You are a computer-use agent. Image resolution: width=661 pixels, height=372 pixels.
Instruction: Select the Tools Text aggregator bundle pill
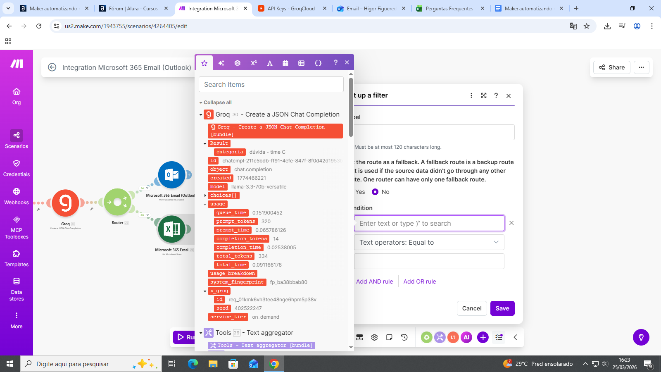coord(262,346)
